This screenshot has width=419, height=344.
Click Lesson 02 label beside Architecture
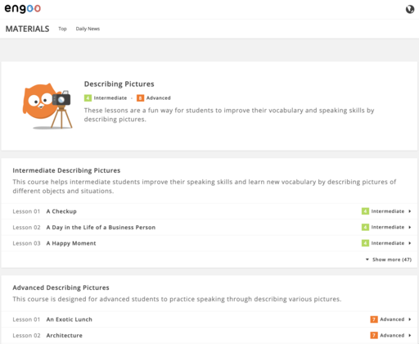26,335
